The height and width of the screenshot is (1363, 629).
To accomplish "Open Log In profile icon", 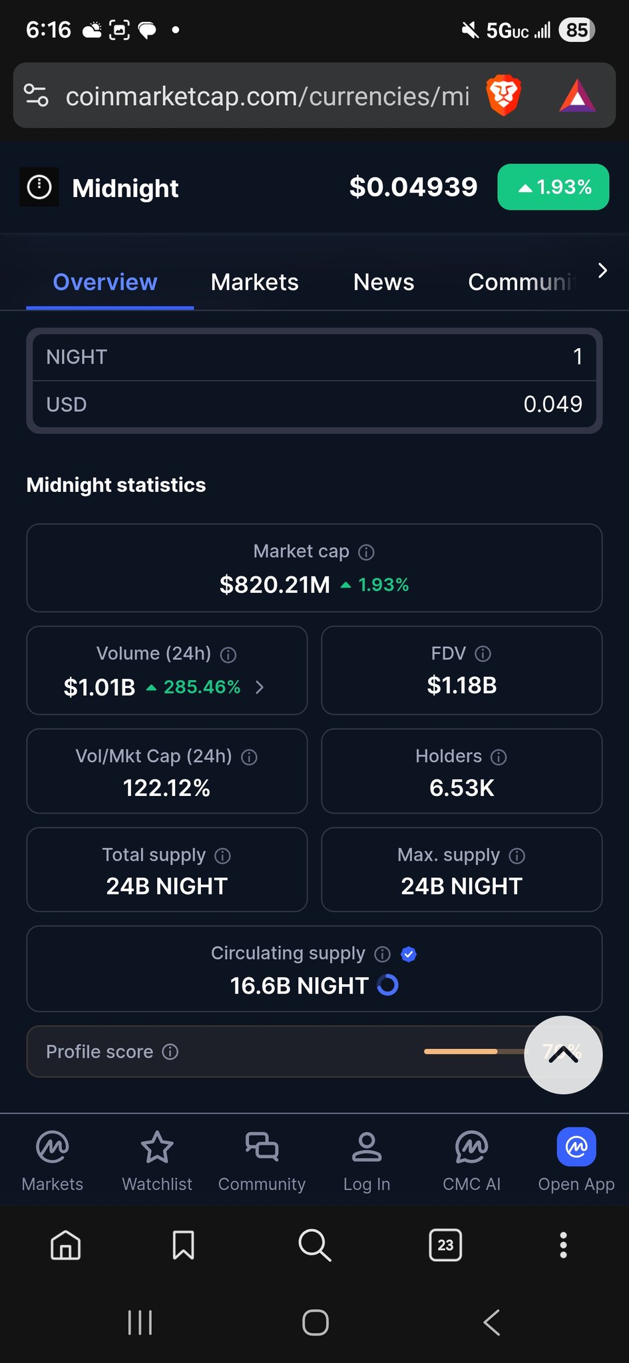I will pyautogui.click(x=366, y=1147).
